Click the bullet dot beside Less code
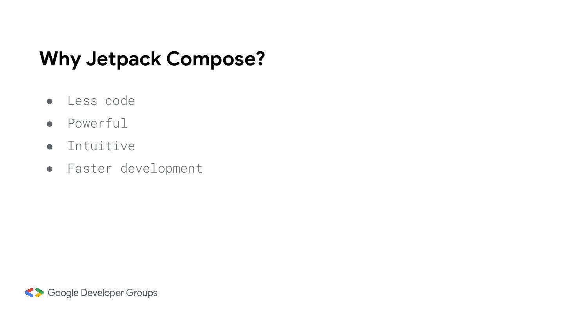564x317 pixels. pyautogui.click(x=50, y=101)
